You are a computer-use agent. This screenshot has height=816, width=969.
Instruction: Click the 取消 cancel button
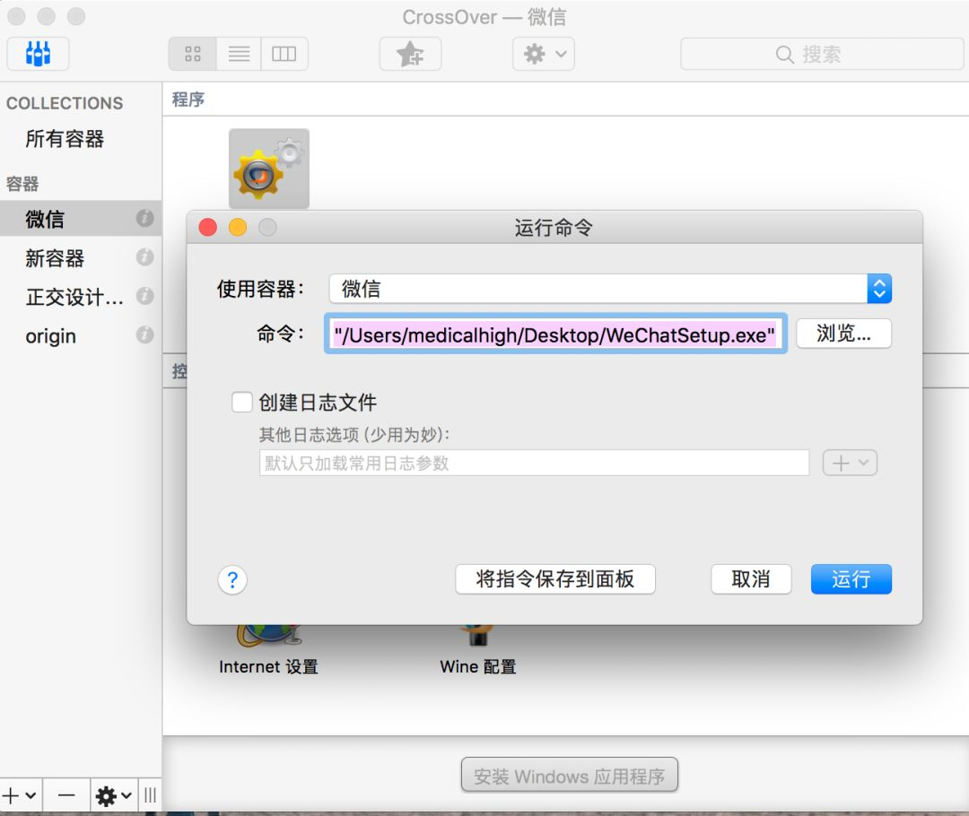751,579
